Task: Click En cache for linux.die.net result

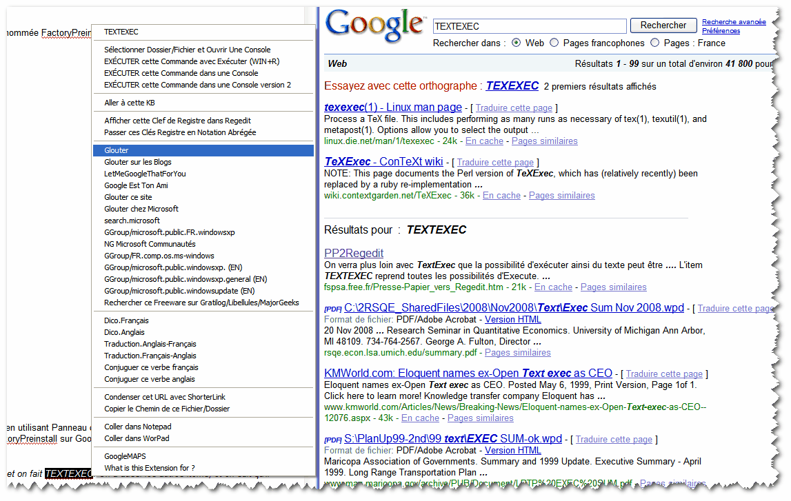Action: [x=484, y=141]
